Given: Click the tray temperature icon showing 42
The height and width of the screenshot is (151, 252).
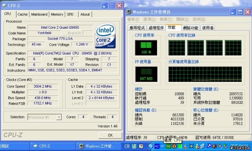Looking at the screenshot, I should (157, 146).
